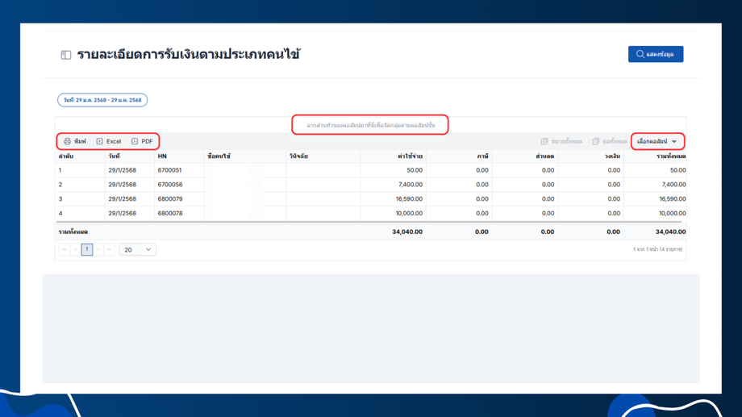Viewport: 742px width, 417px height.
Task: Export the report with the PDF button
Action: pyautogui.click(x=142, y=141)
